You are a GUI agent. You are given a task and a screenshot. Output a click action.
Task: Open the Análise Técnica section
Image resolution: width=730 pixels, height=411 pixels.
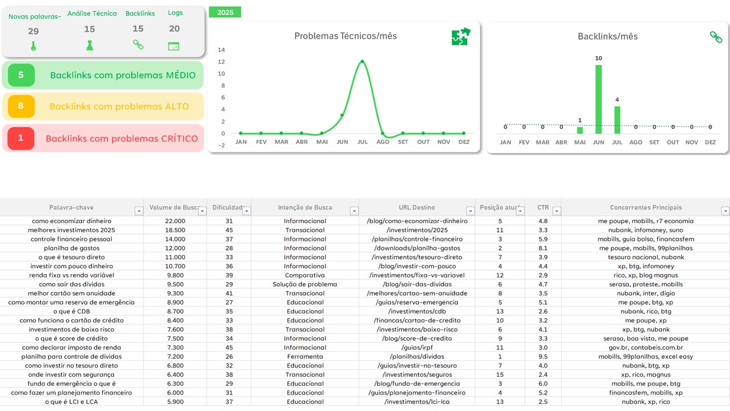[x=92, y=13]
